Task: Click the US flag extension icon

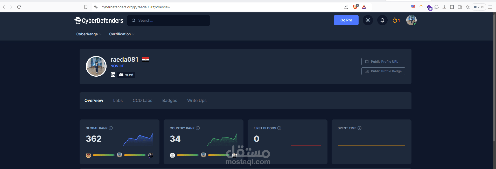Action: pos(413,7)
